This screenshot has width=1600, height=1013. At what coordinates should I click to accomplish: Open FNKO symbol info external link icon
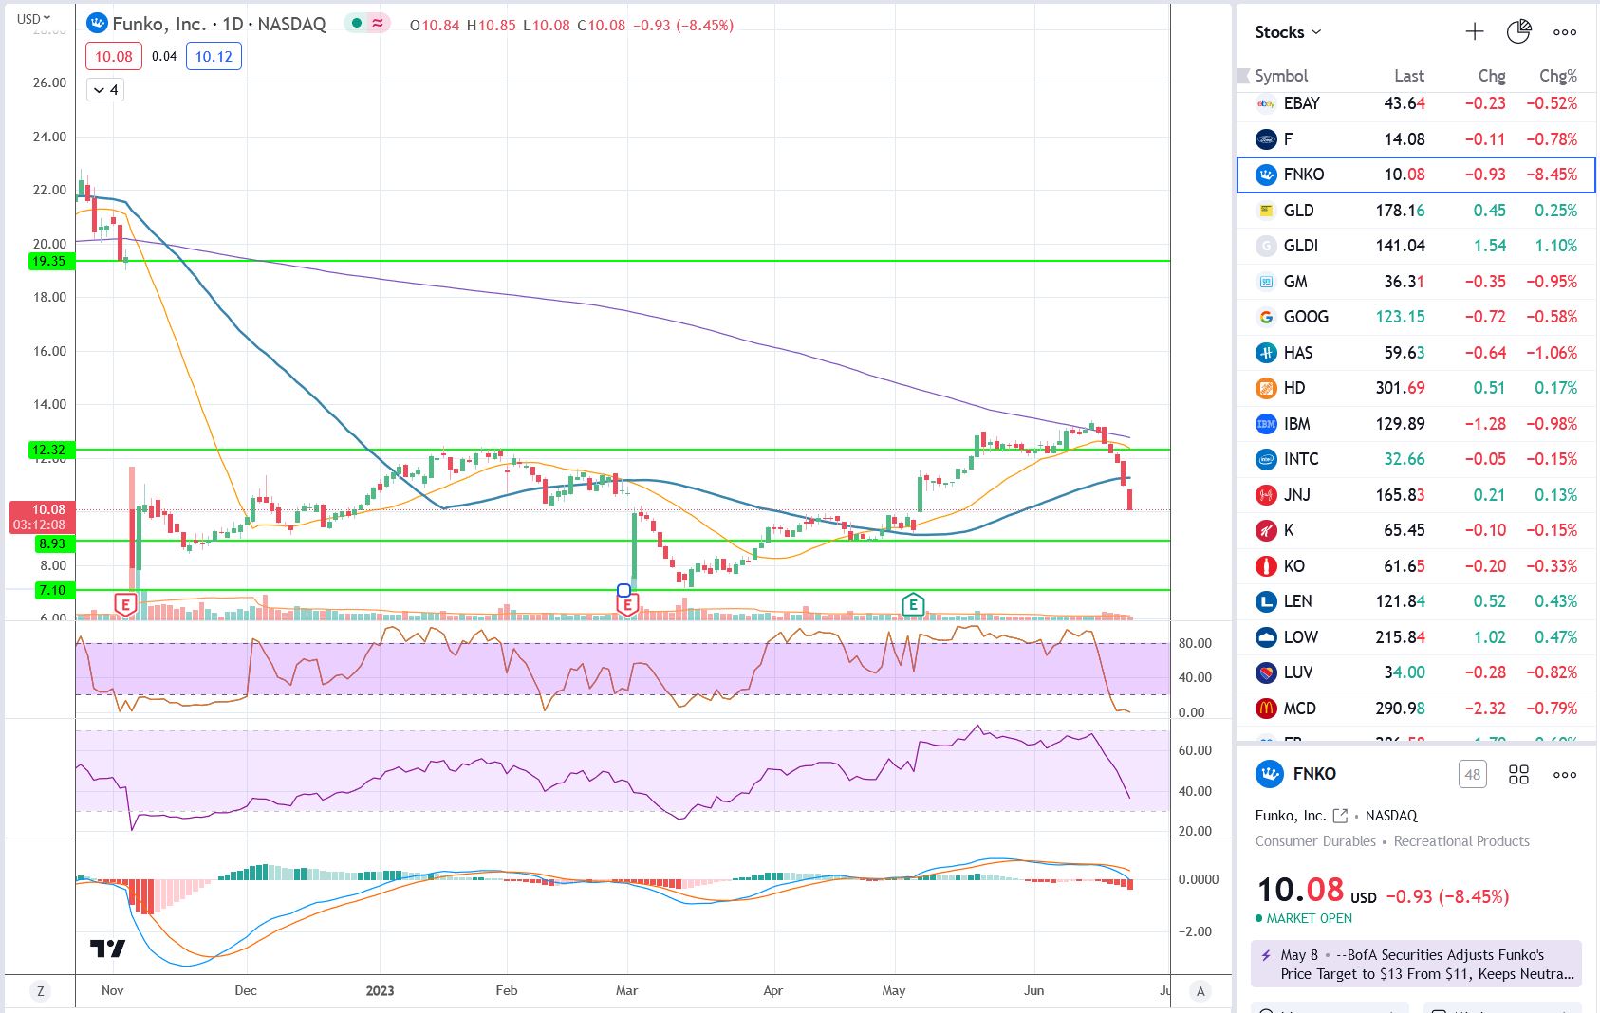1340,816
